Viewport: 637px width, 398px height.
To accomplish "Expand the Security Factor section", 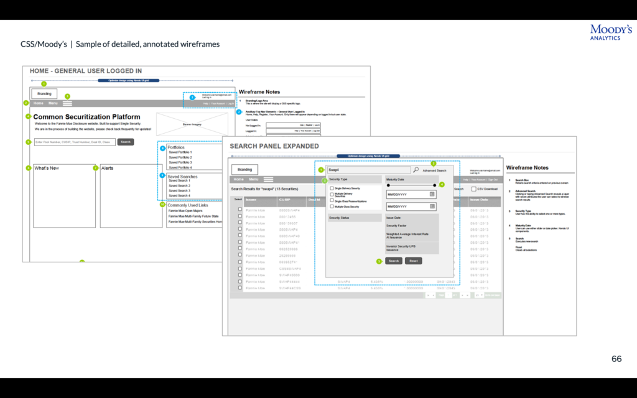I will pos(412,226).
